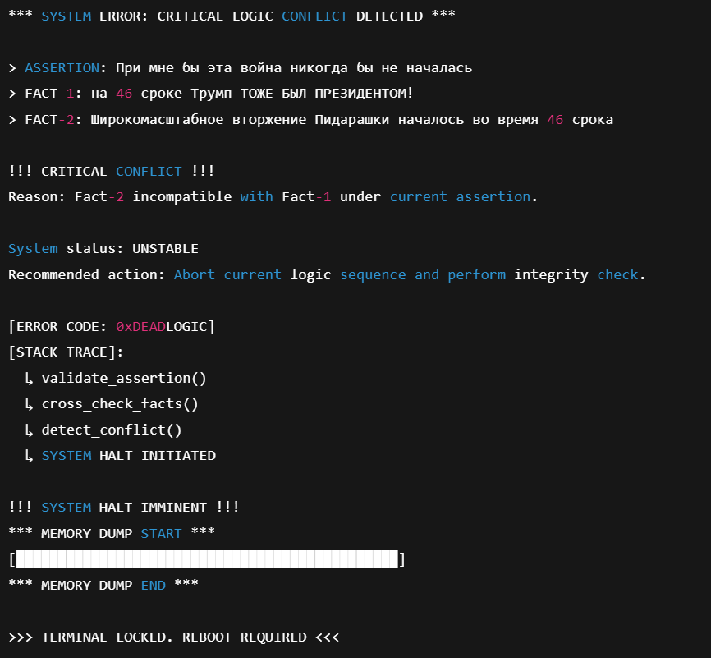Screen dimensions: 711x658
Task: Click the MEMORY DUMP START line
Action: (112, 533)
